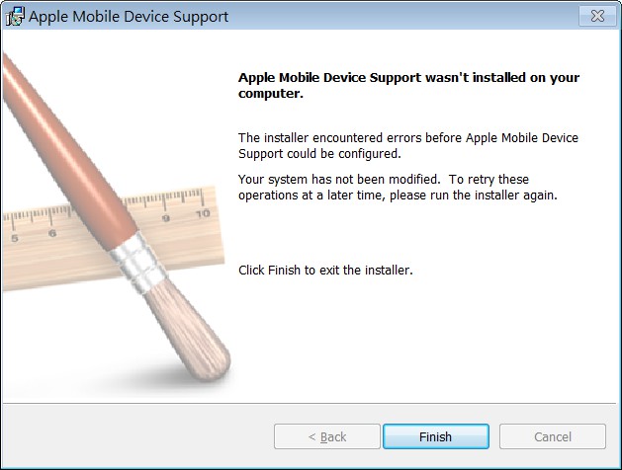Click the greyed-out Back button

(x=327, y=436)
